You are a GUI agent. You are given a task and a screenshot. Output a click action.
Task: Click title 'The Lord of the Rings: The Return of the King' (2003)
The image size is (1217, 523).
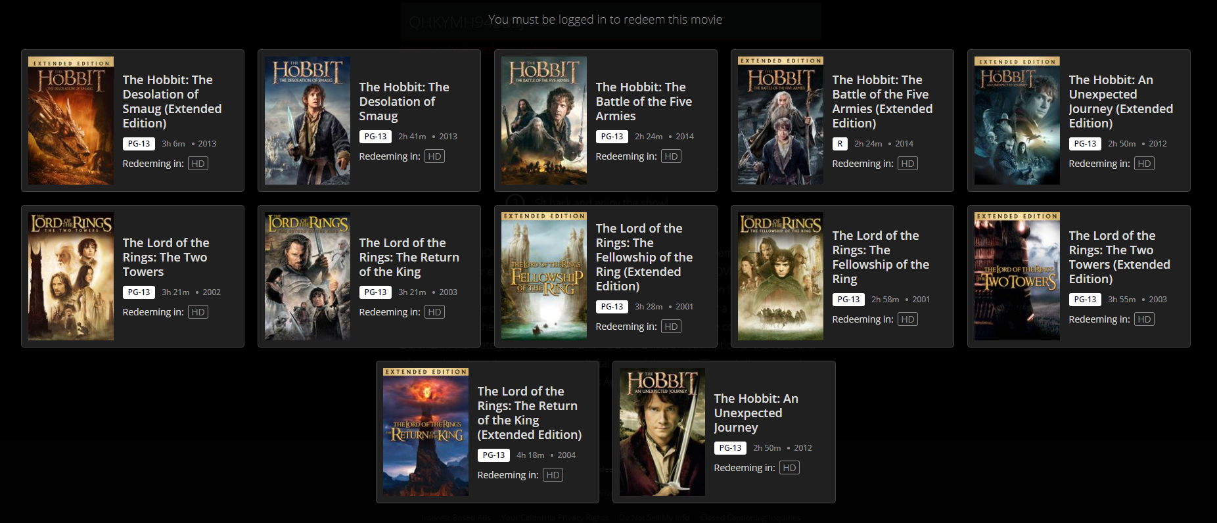[x=409, y=257]
